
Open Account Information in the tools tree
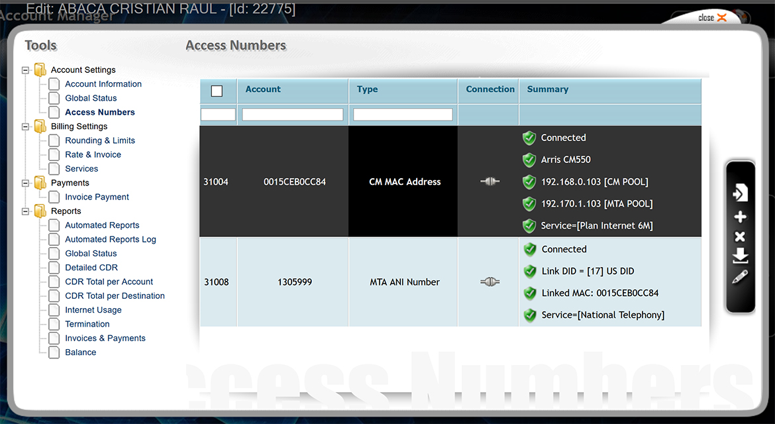pos(103,84)
